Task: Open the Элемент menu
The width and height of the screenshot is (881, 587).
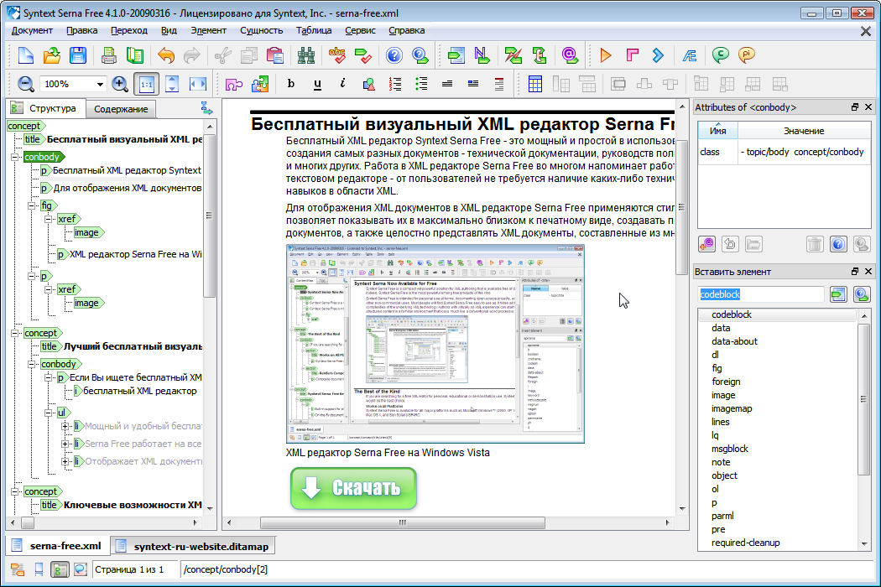Action: (208, 30)
